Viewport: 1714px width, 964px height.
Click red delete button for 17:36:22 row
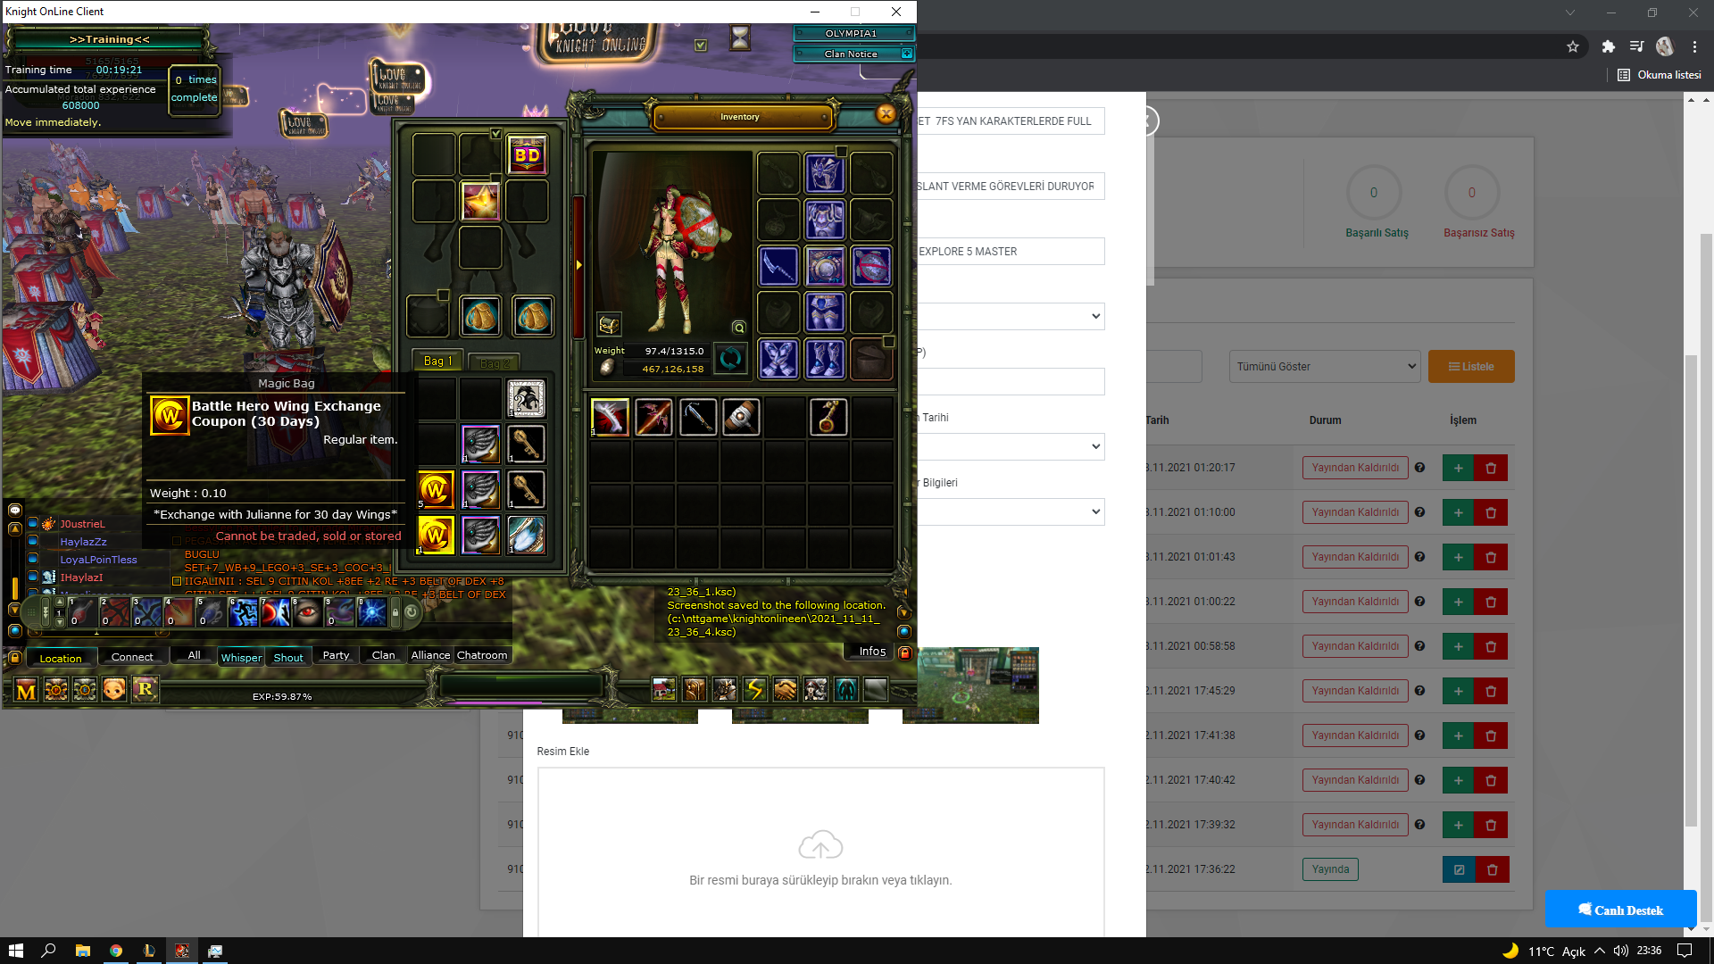click(x=1492, y=869)
